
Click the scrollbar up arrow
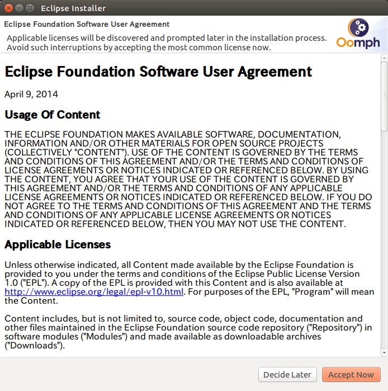click(x=384, y=58)
